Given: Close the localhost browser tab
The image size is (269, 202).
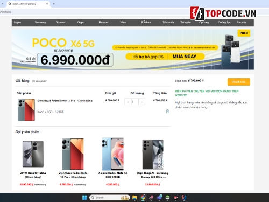Looking at the screenshot, I should (x=47, y=4).
